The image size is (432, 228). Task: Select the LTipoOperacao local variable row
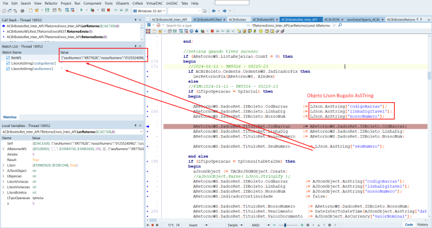(72, 198)
